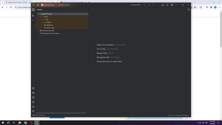Open the Project tool window folder icon
Screen dimensions: 222x125
coord(33,10)
